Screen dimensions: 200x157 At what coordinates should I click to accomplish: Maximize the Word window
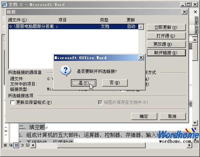pos(189,5)
